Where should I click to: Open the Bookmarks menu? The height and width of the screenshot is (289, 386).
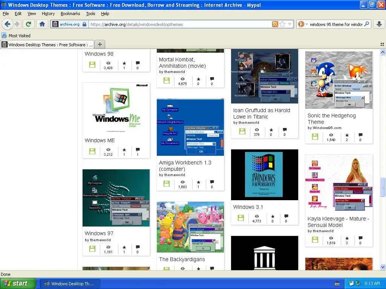coord(70,14)
